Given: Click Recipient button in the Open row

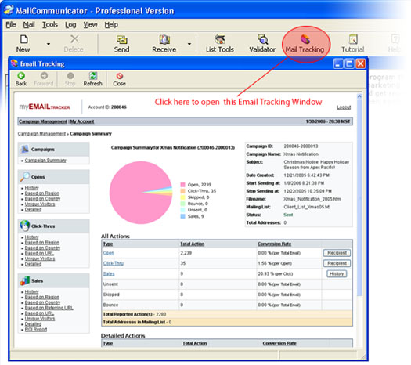Looking at the screenshot, I should click(x=337, y=253).
